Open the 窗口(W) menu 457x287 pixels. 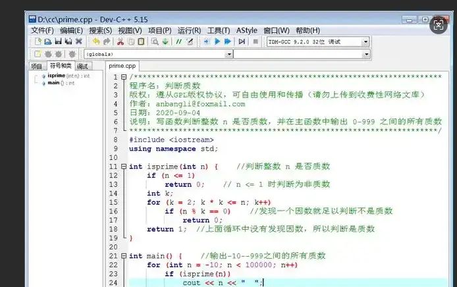[277, 30]
